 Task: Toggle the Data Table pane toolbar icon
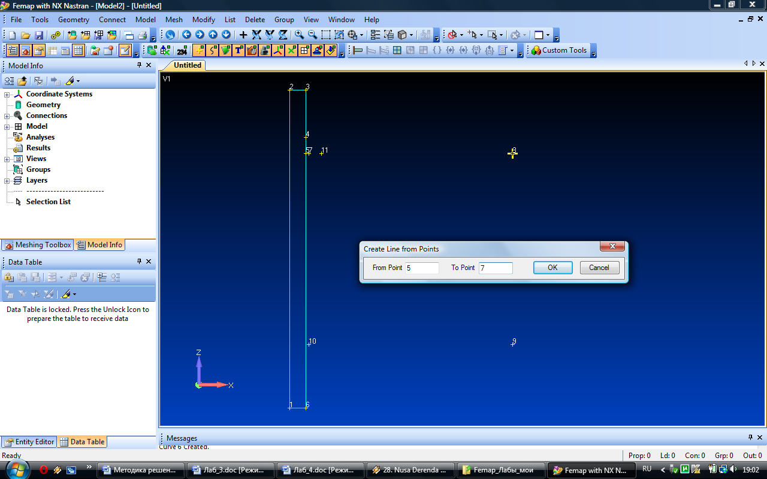click(78, 50)
